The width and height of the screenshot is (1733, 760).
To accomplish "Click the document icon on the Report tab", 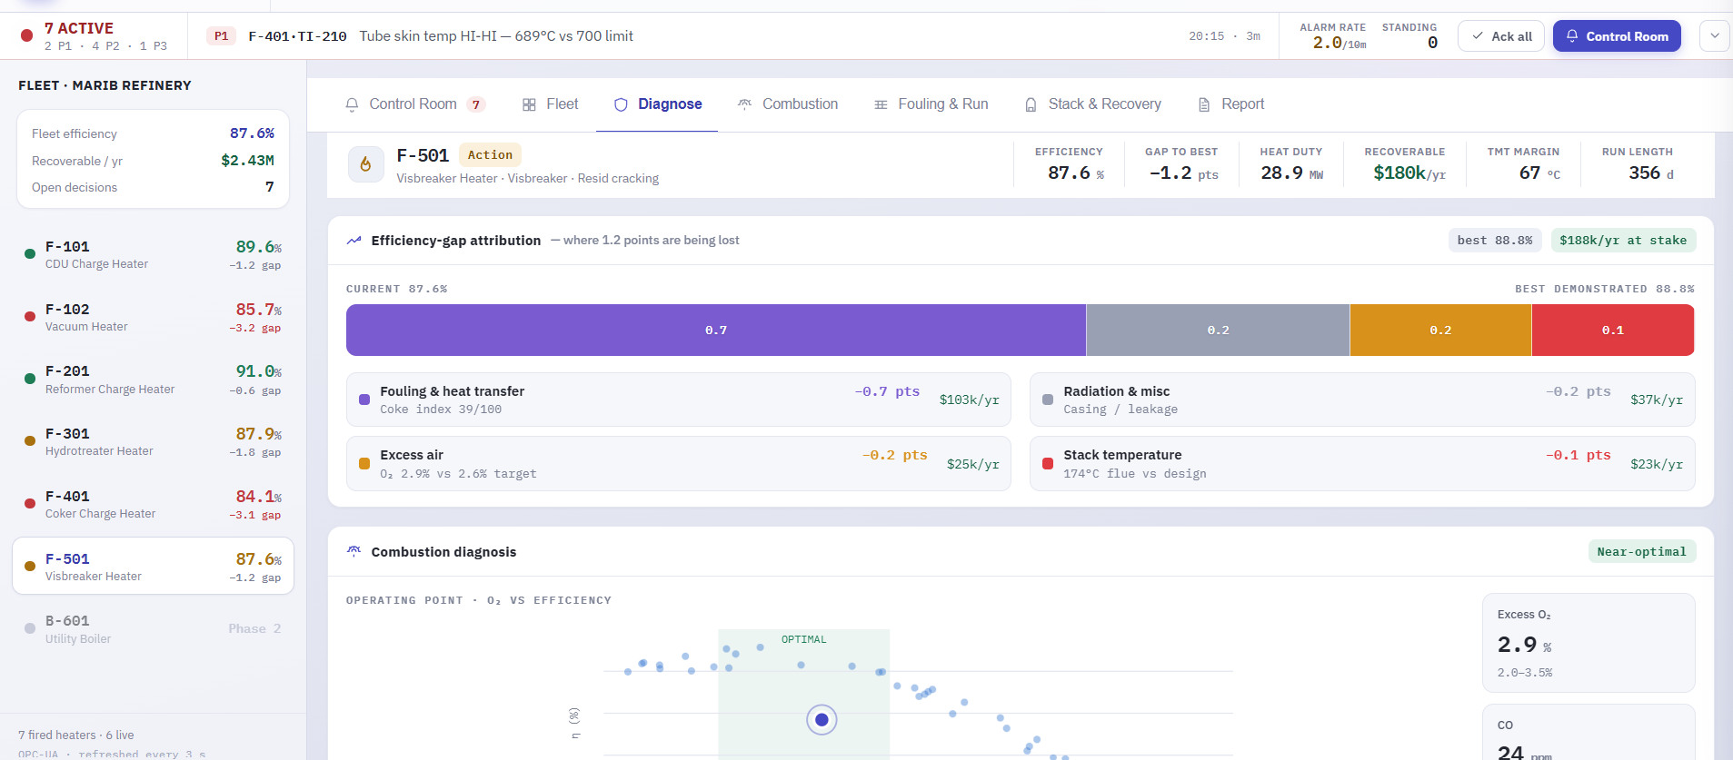I will 1204,104.
